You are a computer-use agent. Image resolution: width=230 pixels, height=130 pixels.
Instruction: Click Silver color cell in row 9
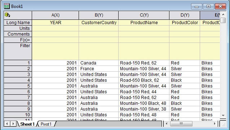click(x=185, y=109)
